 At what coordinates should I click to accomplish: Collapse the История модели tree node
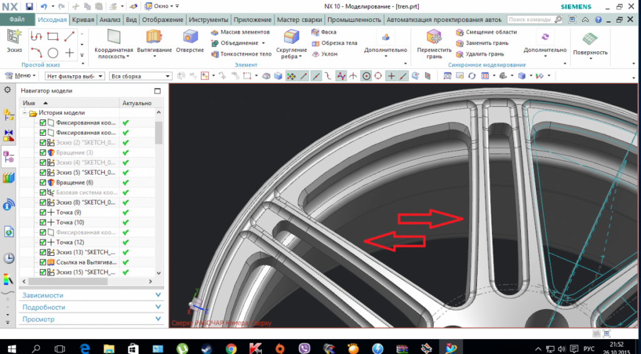[24, 113]
